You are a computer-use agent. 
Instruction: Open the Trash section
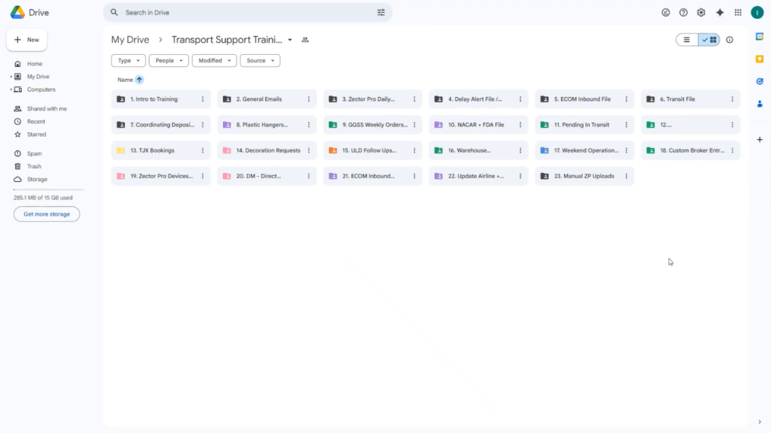(x=35, y=166)
